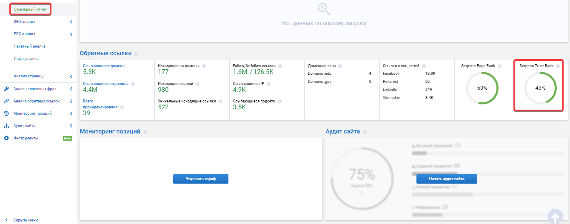Click the 4.9K referring IPs value
Image resolution: width=570 pixels, height=224 pixels.
(x=239, y=90)
